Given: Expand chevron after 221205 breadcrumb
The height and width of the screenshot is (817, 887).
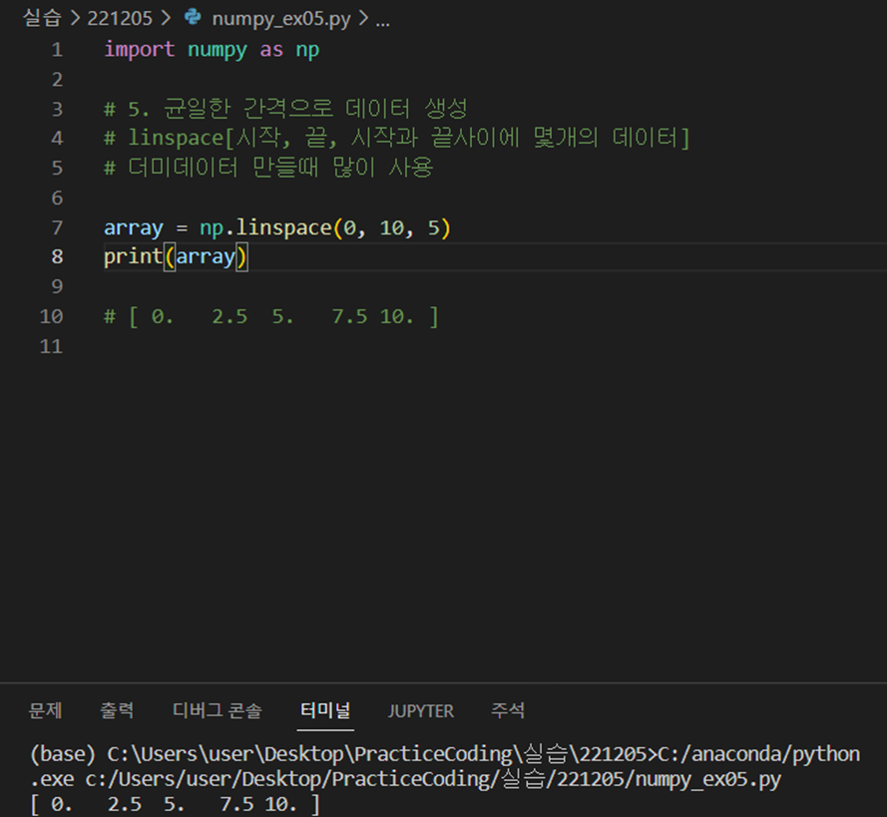Looking at the screenshot, I should [x=166, y=19].
